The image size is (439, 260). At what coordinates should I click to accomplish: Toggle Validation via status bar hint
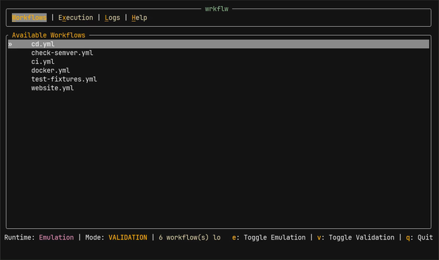tap(355, 237)
